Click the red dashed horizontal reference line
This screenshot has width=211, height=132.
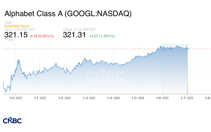[x=88, y=49]
